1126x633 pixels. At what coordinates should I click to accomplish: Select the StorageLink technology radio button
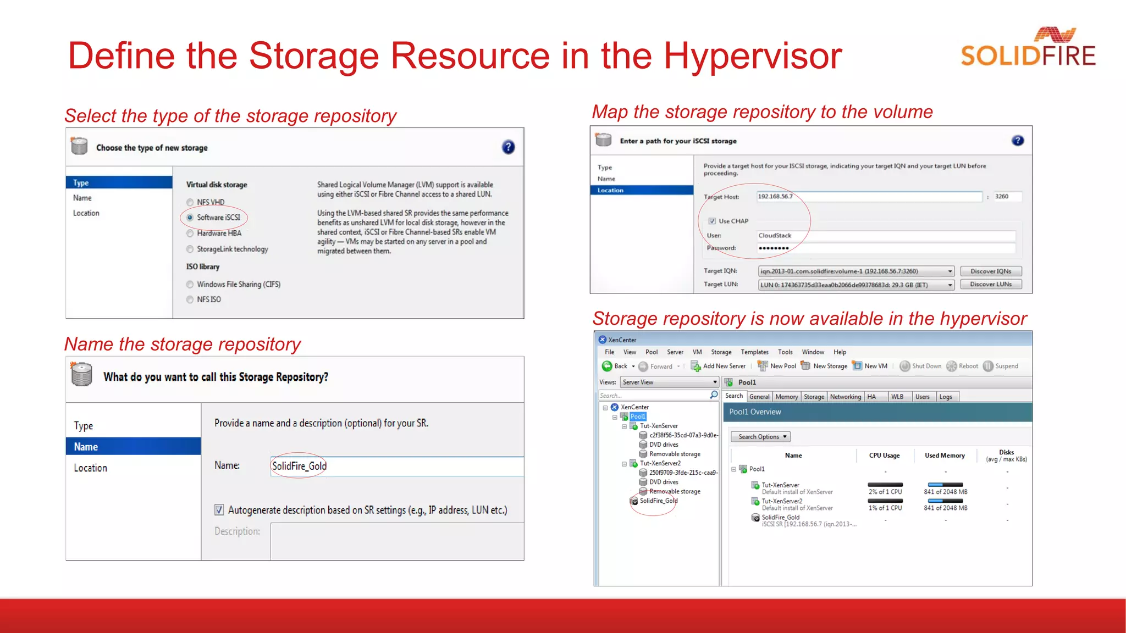click(x=190, y=249)
